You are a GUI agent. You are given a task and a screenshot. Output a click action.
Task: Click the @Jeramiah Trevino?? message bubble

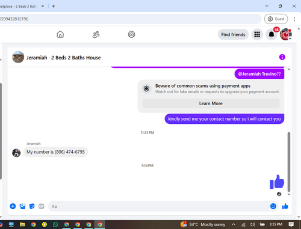coord(259,74)
